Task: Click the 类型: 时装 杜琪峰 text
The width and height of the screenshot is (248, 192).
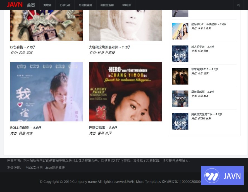Action: click(x=102, y=53)
